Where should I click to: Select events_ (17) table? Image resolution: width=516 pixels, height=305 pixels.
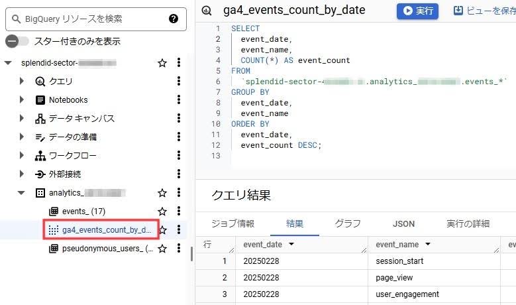pos(83,211)
